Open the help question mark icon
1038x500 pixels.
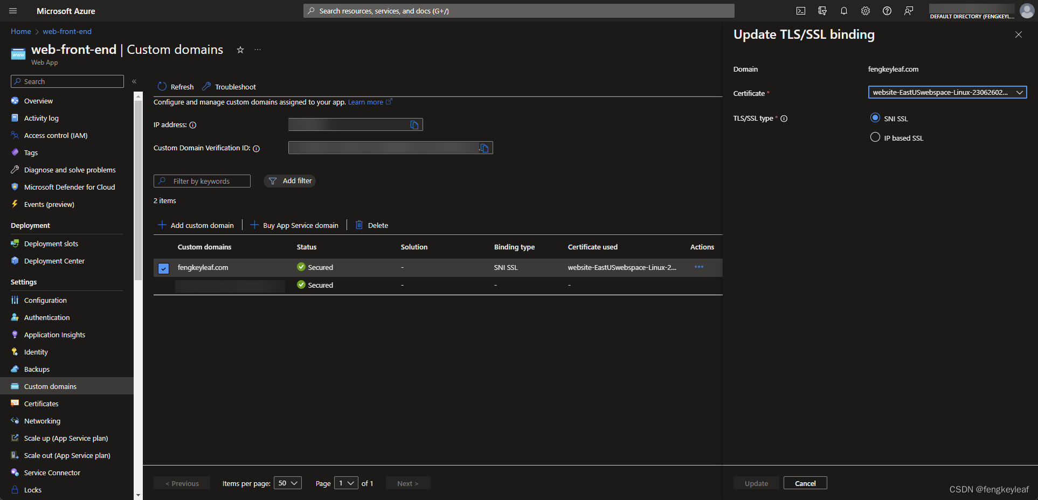[887, 11]
